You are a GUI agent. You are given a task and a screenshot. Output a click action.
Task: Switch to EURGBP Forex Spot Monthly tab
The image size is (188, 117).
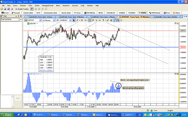coord(165,17)
